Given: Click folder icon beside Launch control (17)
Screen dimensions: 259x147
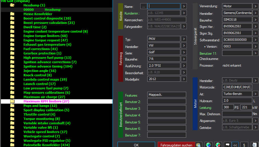Looking at the screenshot, I should pyautogui.click(x=12, y=84).
